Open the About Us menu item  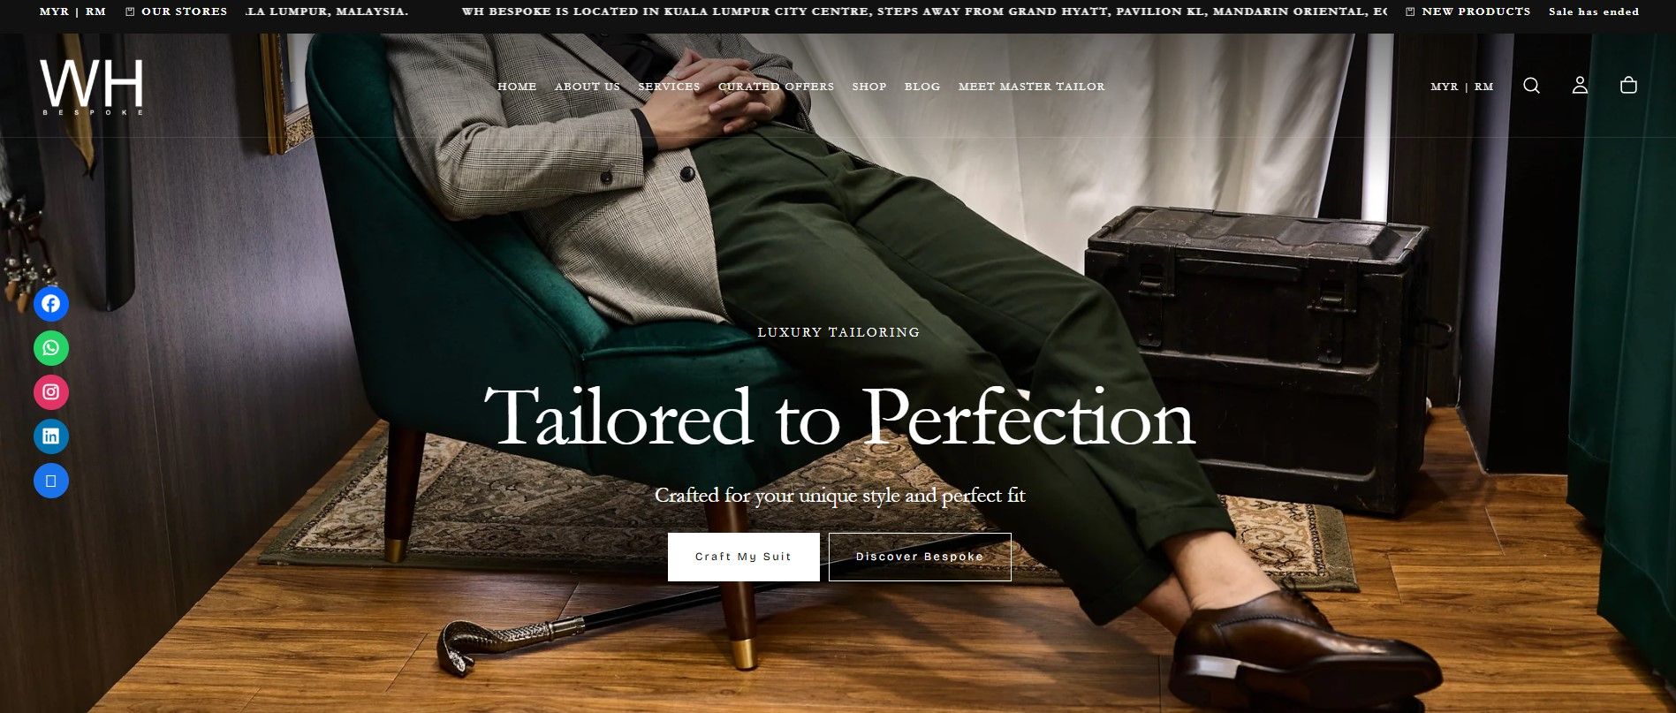[588, 87]
